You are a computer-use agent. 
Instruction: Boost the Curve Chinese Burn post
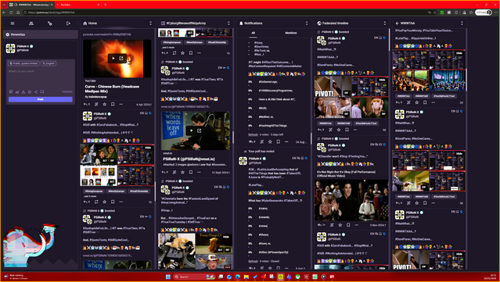click(96, 104)
